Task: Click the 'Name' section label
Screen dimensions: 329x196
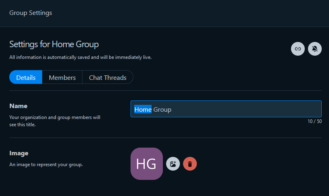Action: click(x=19, y=106)
